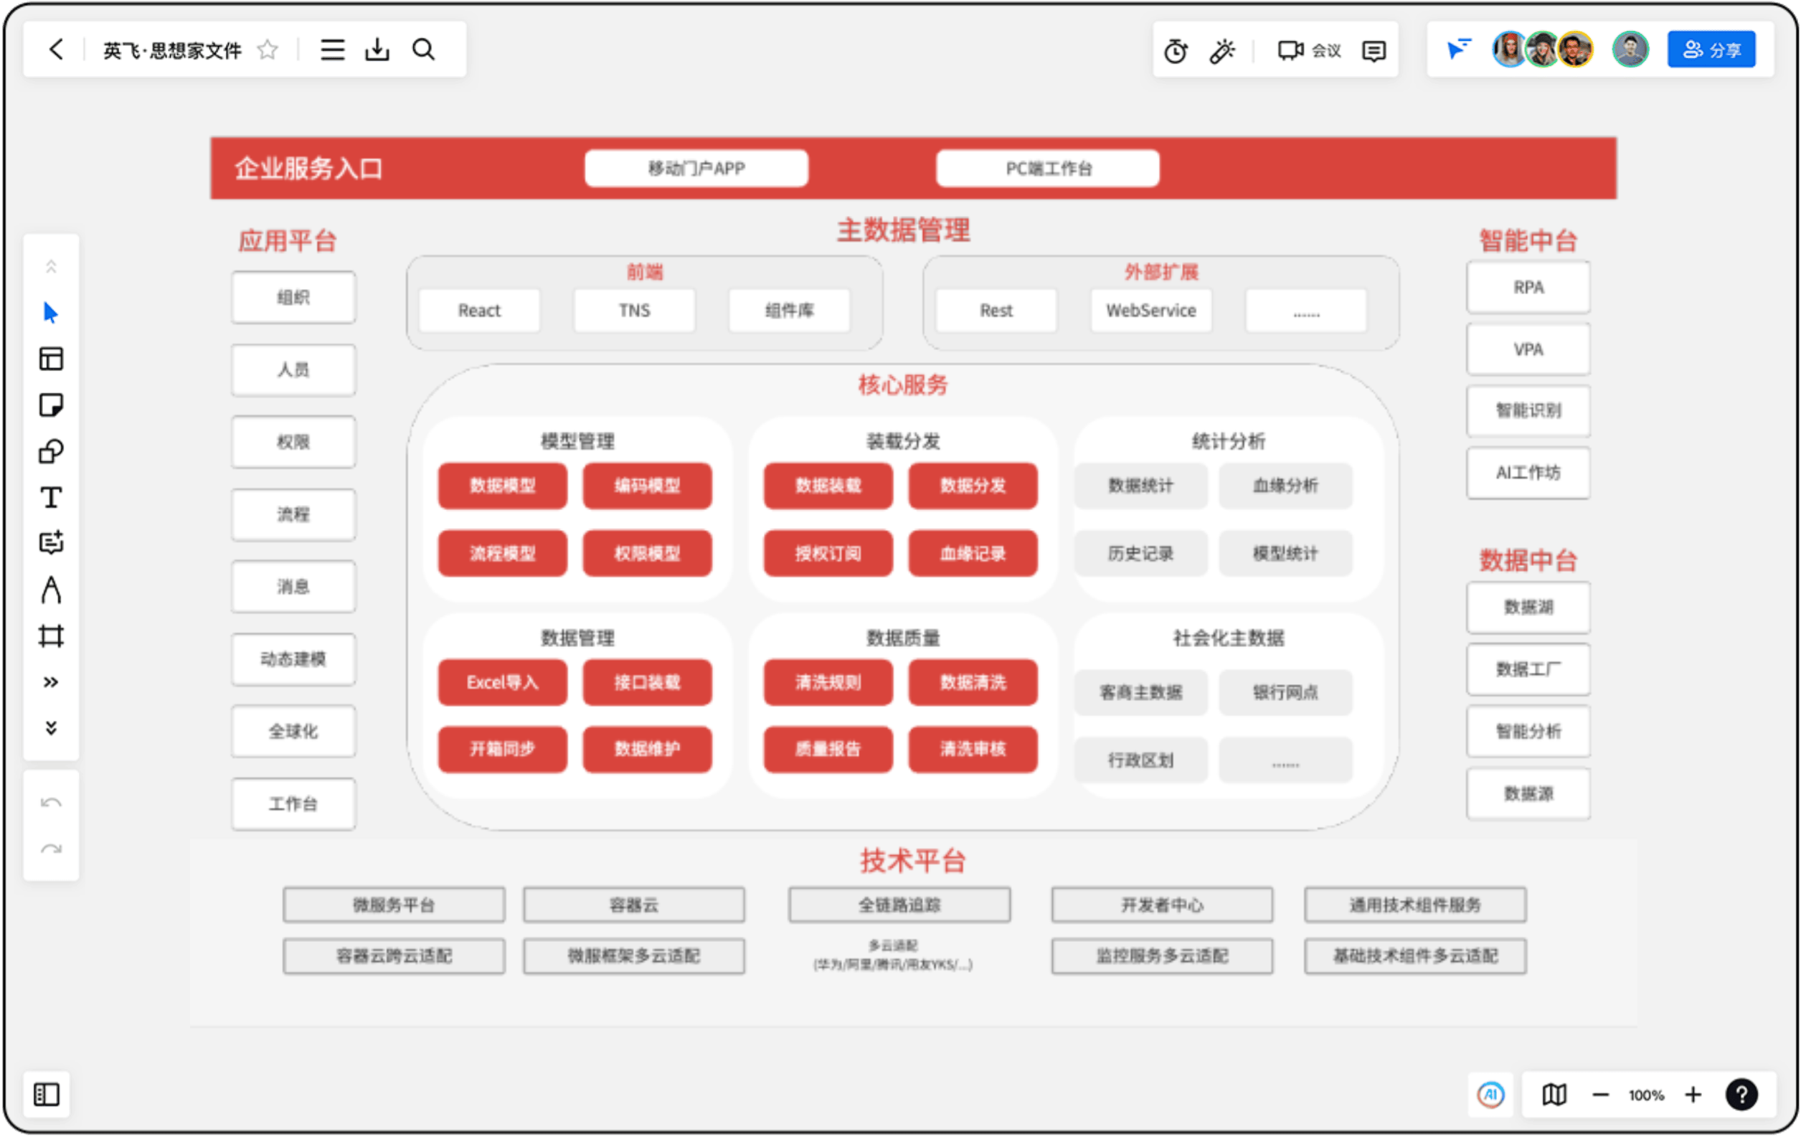The image size is (1801, 1142).
Task: Select the red Excel导入 block
Action: 503,682
